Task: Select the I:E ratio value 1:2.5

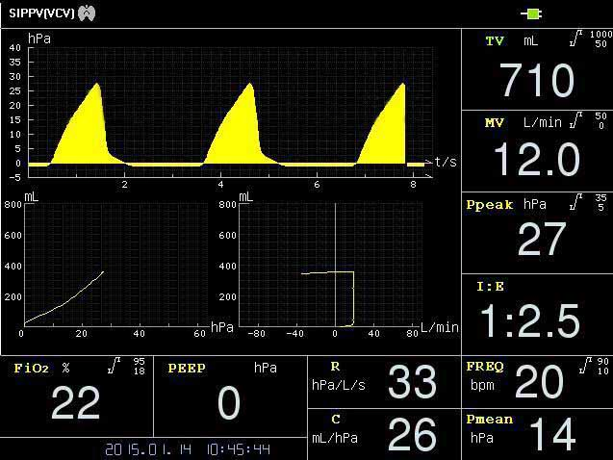Action: click(x=529, y=320)
